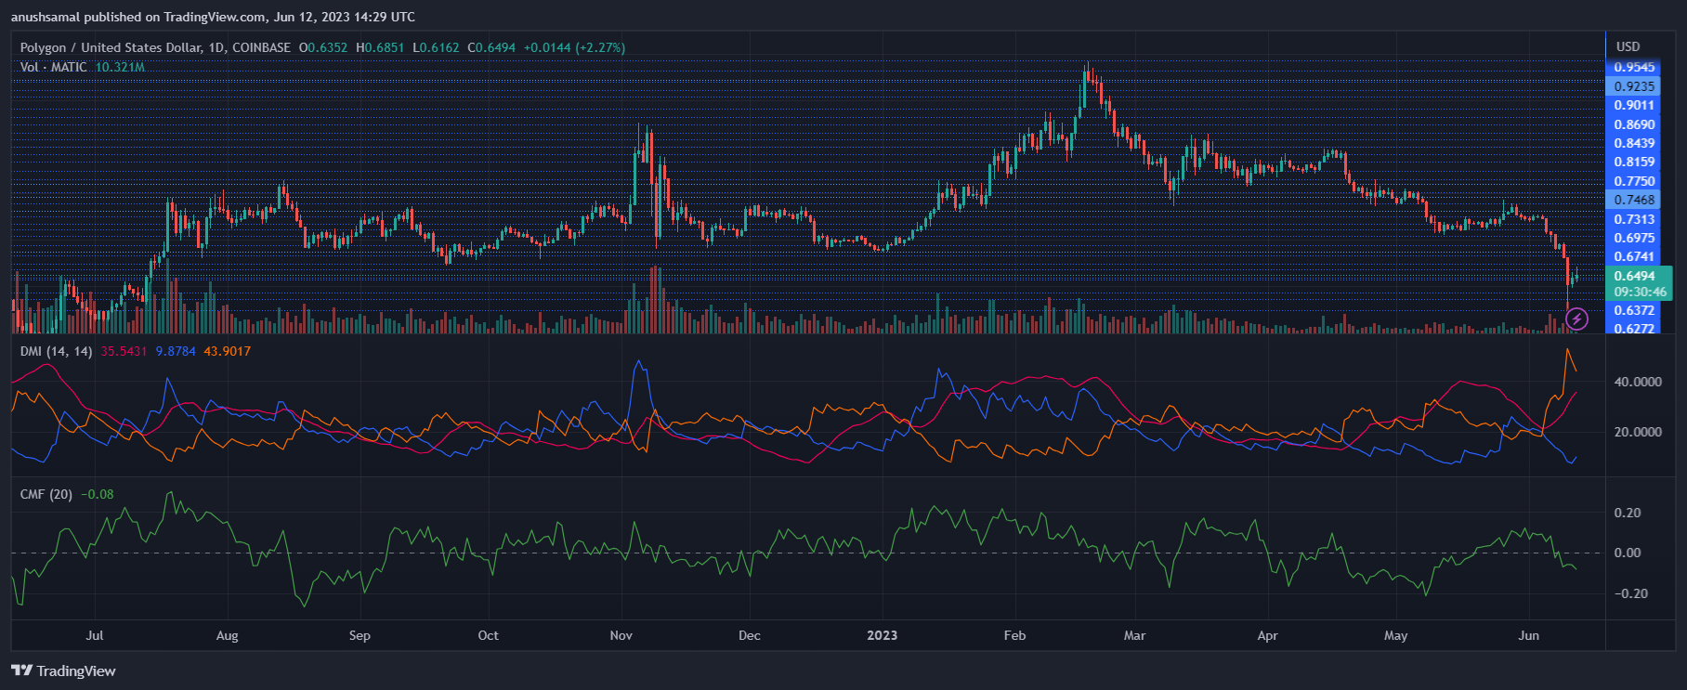Screen dimensions: 1687x690
Task: Click the blue DMI value 9.8784
Action: point(176,351)
